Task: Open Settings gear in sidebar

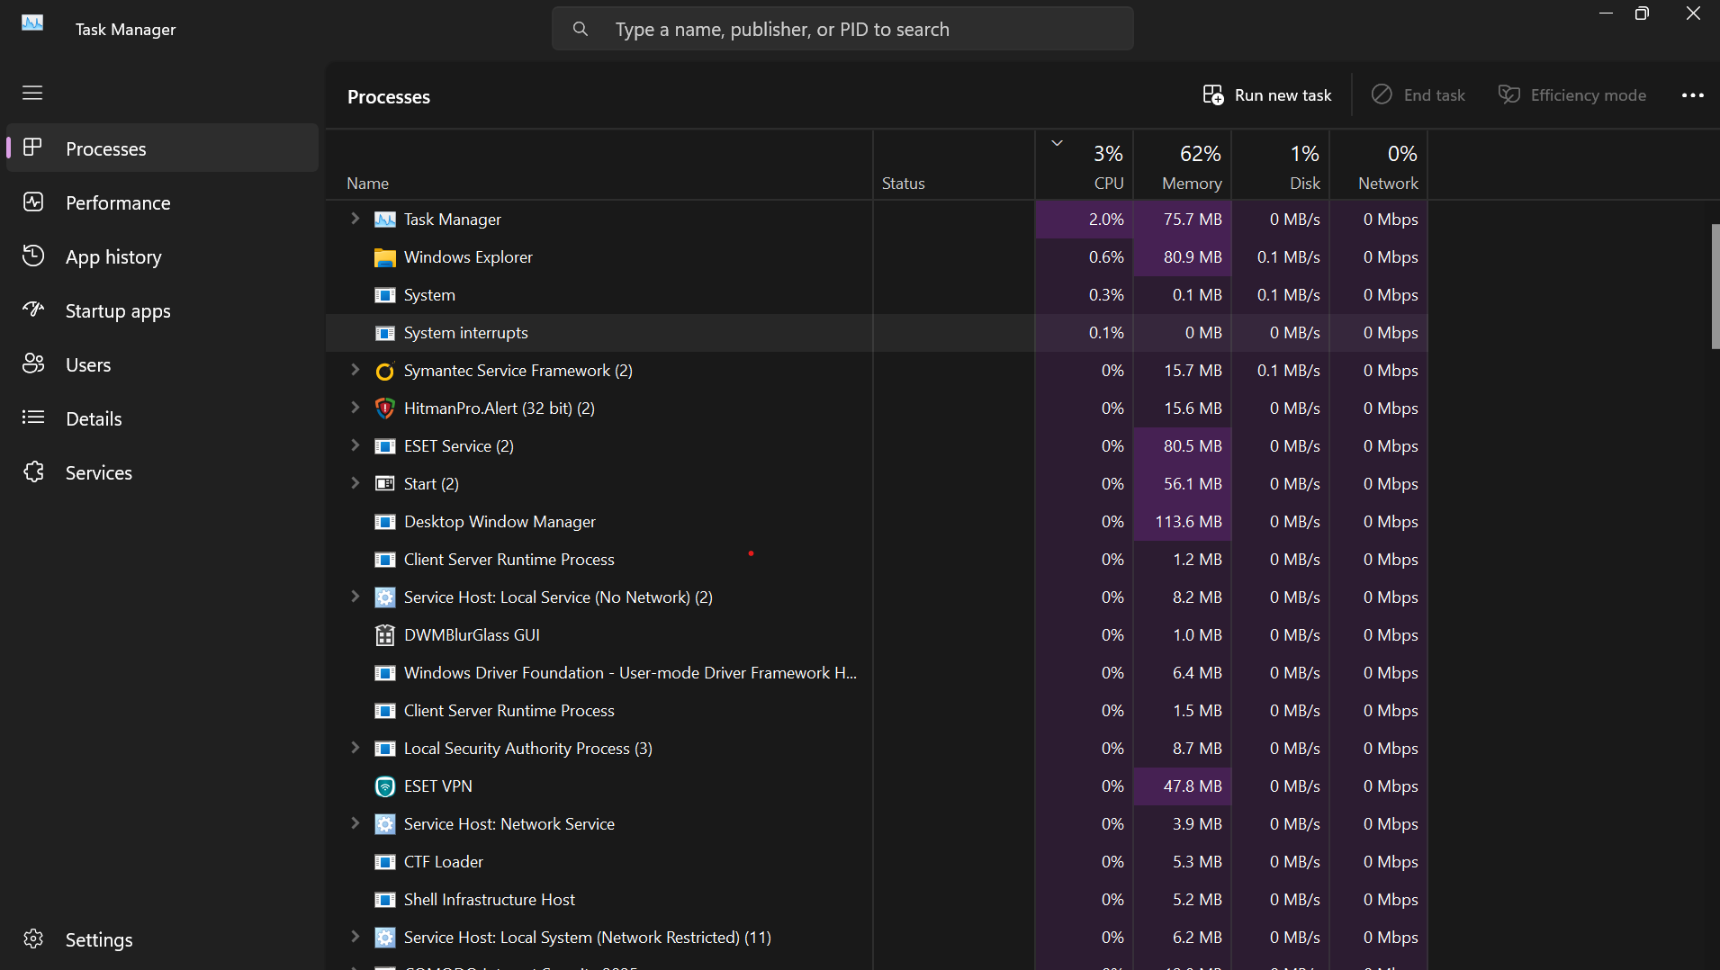Action: [x=33, y=939]
